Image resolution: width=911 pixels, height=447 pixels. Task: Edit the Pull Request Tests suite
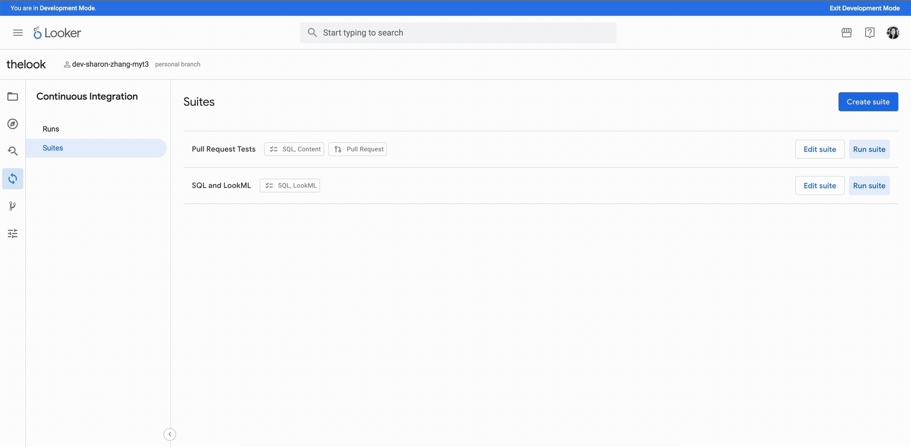click(819, 149)
